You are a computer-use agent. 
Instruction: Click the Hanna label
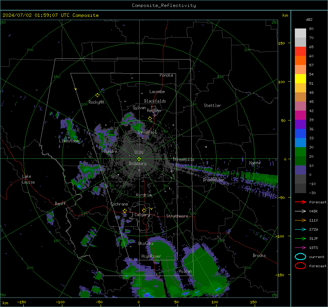point(255,163)
